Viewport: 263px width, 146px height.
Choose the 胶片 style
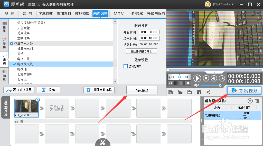(20, 54)
